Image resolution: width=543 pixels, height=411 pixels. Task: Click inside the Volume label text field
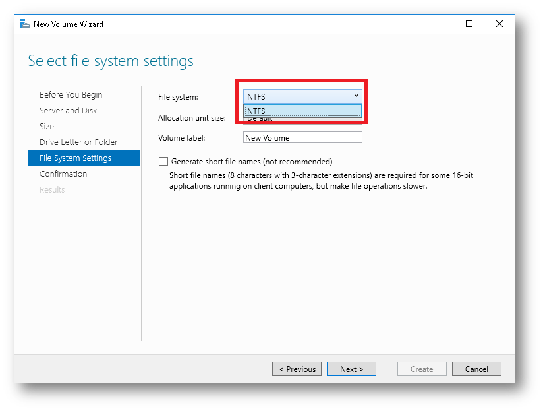302,137
